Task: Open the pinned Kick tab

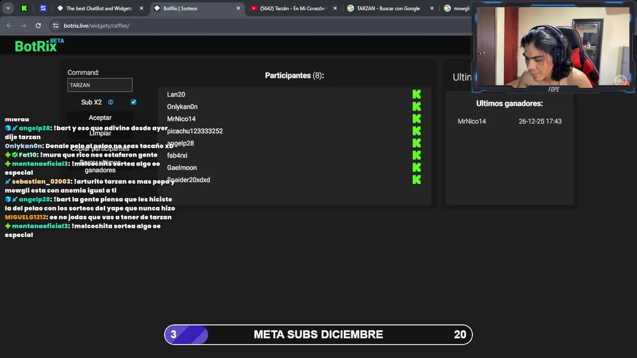Action: 24,8
